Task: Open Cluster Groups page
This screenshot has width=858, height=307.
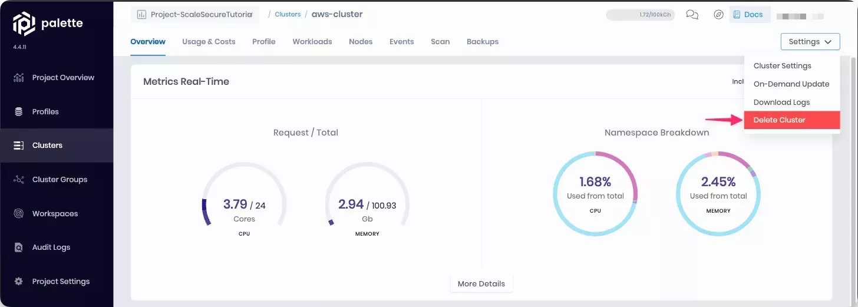Action: (x=57, y=180)
